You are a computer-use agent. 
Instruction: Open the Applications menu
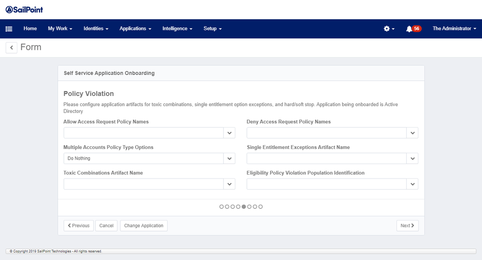(x=135, y=29)
